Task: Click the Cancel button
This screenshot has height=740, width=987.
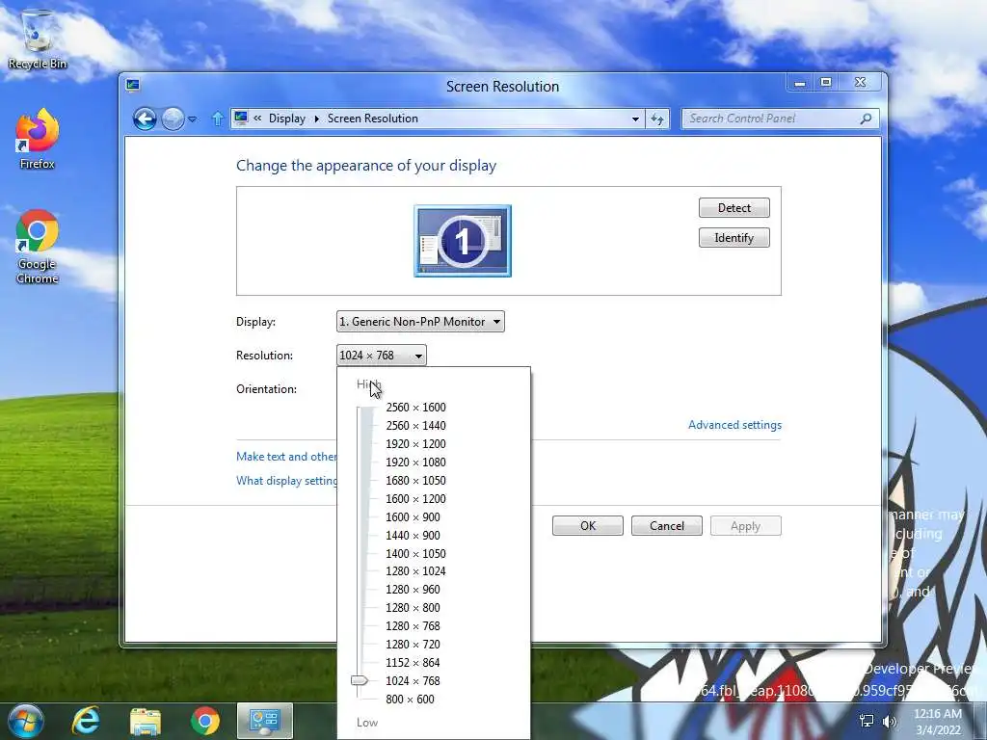Action: (x=667, y=526)
